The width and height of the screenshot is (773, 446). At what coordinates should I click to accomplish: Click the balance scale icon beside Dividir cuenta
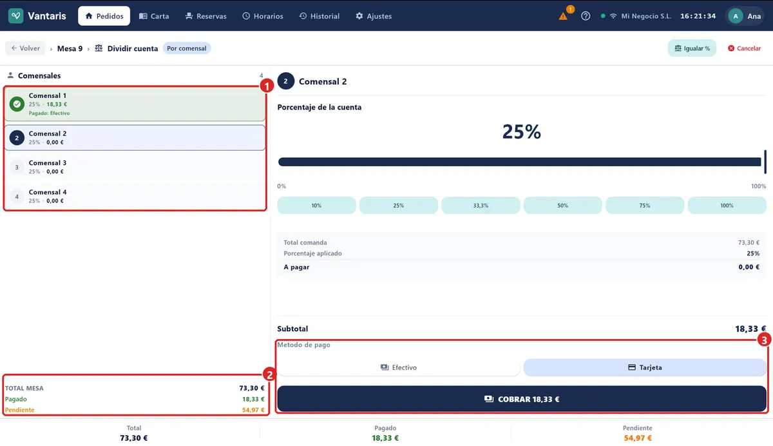(x=99, y=48)
